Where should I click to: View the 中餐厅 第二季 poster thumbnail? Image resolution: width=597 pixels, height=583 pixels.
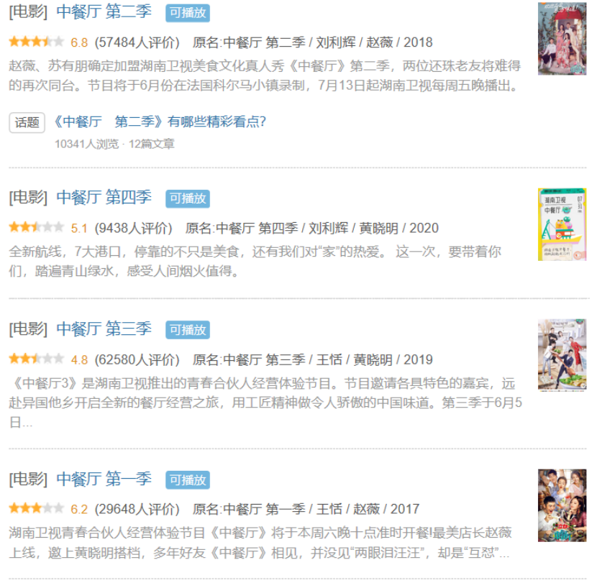tap(562, 39)
